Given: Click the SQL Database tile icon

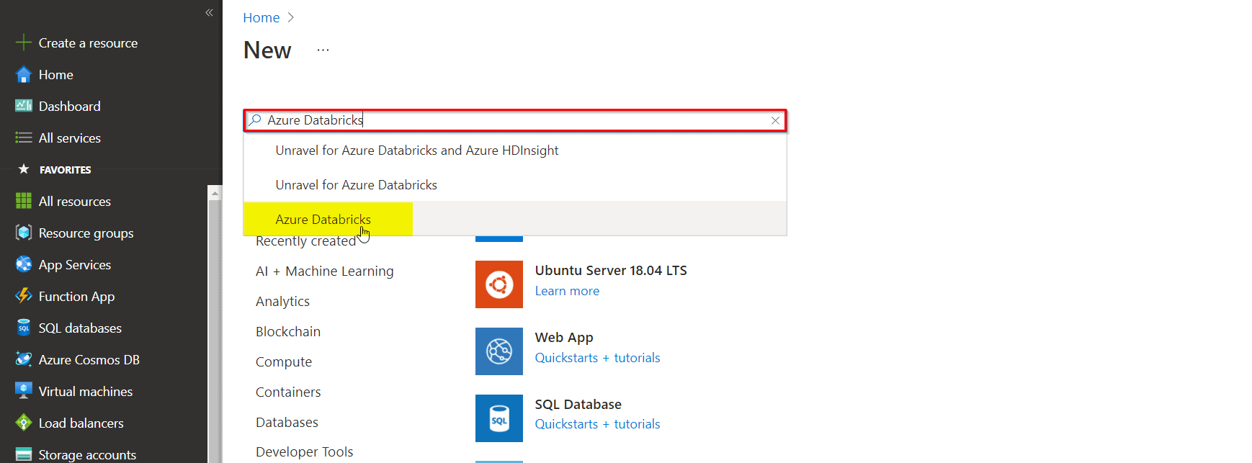Looking at the screenshot, I should pyautogui.click(x=498, y=418).
